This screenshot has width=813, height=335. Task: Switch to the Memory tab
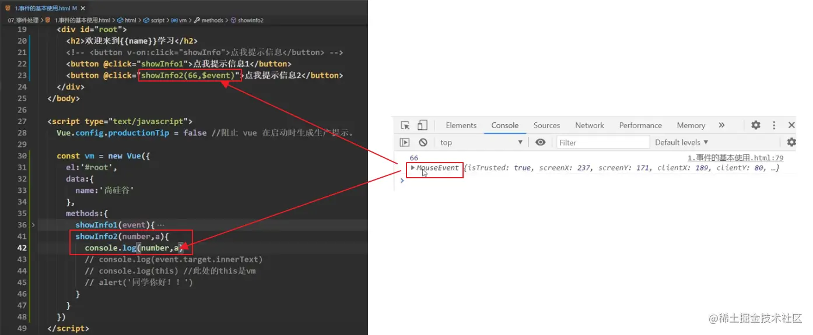pyautogui.click(x=691, y=125)
